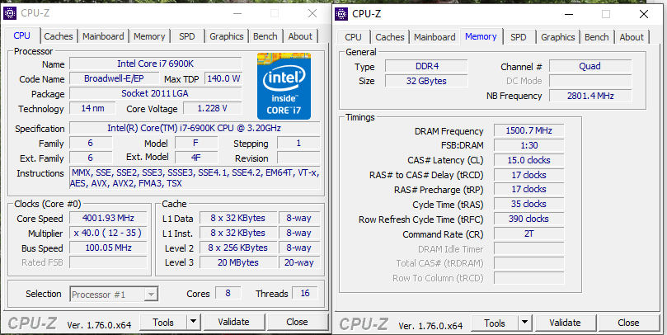Screen dimensions: 667x335
Task: Click the 20 MBytes Level 3 cache value
Action: click(x=238, y=262)
